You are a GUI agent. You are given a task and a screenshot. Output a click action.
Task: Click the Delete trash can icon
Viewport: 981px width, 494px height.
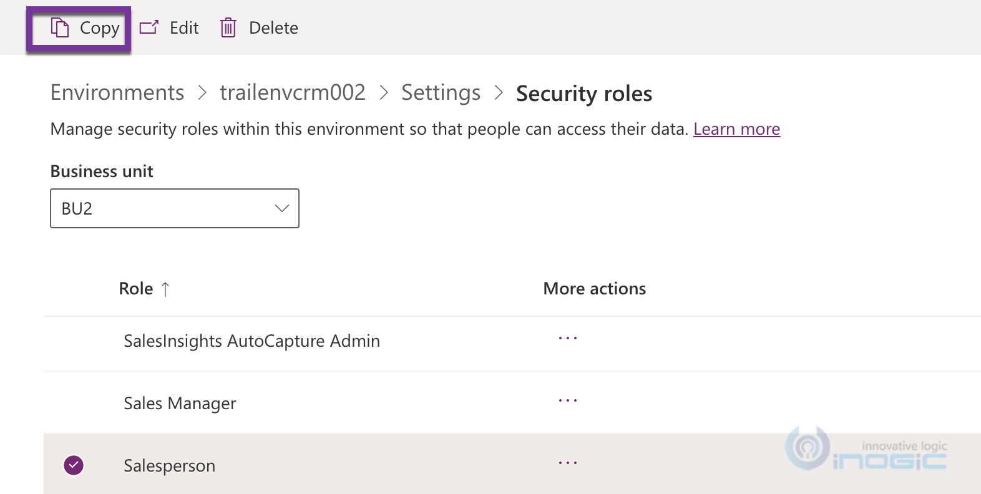click(x=228, y=27)
